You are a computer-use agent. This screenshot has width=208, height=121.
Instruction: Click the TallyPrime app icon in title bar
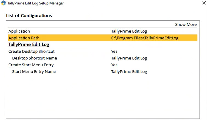4,3
